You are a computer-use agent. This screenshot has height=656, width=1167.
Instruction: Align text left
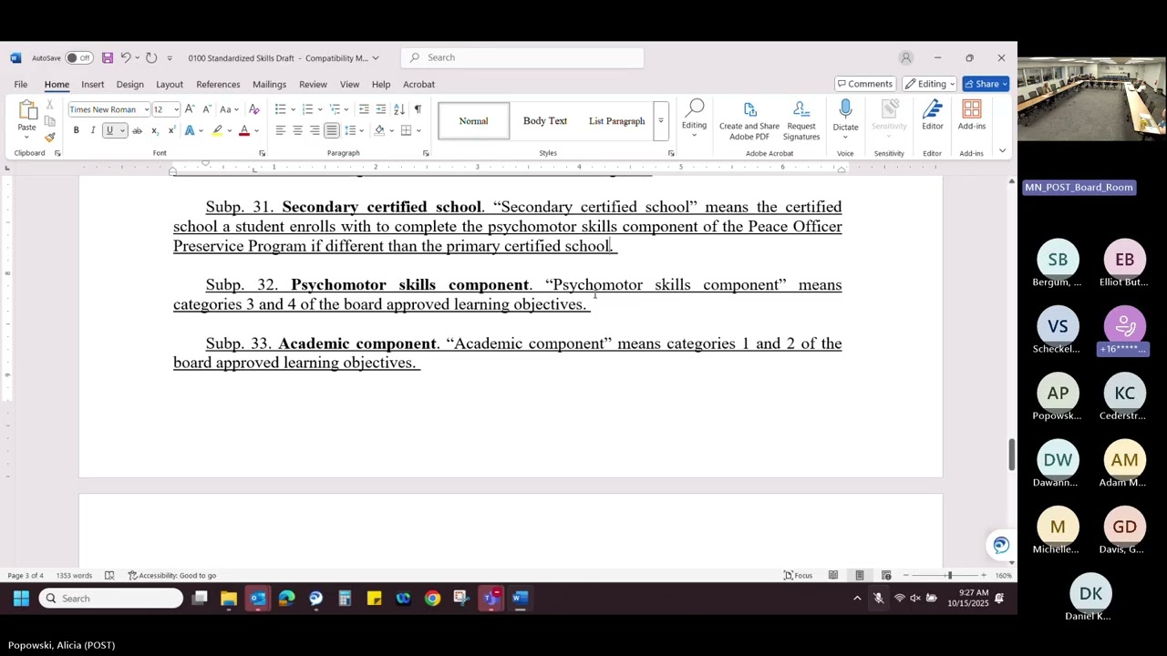280,130
